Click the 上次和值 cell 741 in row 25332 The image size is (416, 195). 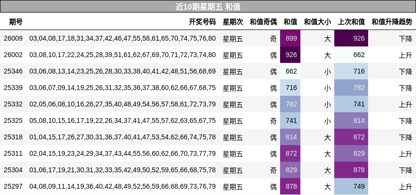point(351,104)
